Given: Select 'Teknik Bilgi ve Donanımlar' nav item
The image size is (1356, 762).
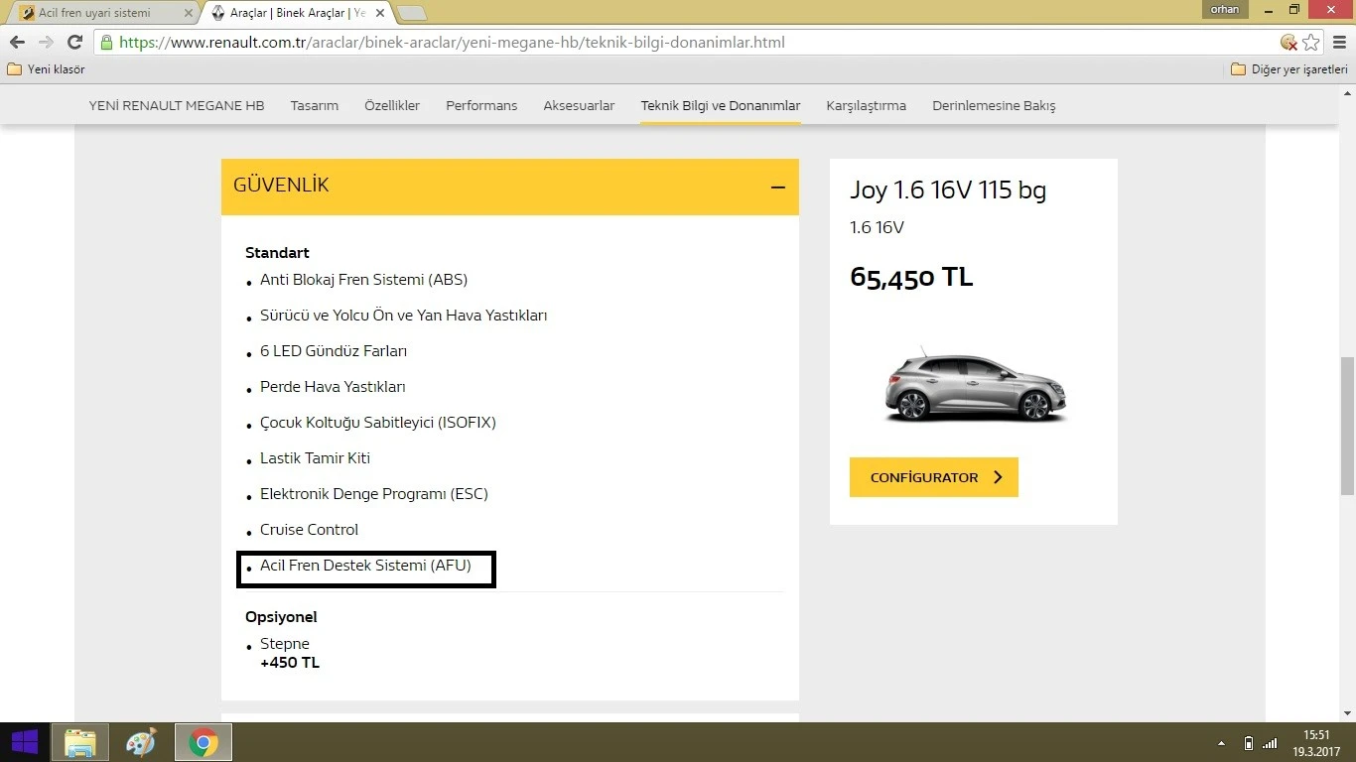Looking at the screenshot, I should point(721,105).
